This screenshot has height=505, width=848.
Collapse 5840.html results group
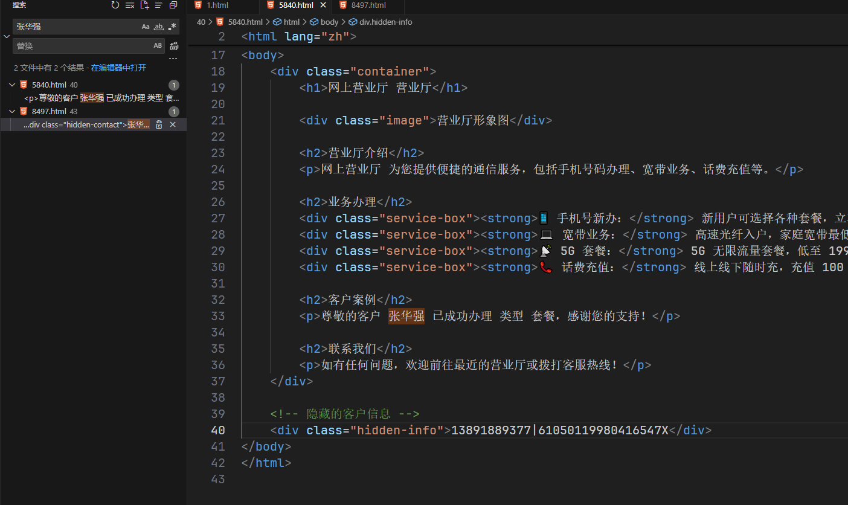[x=12, y=85]
